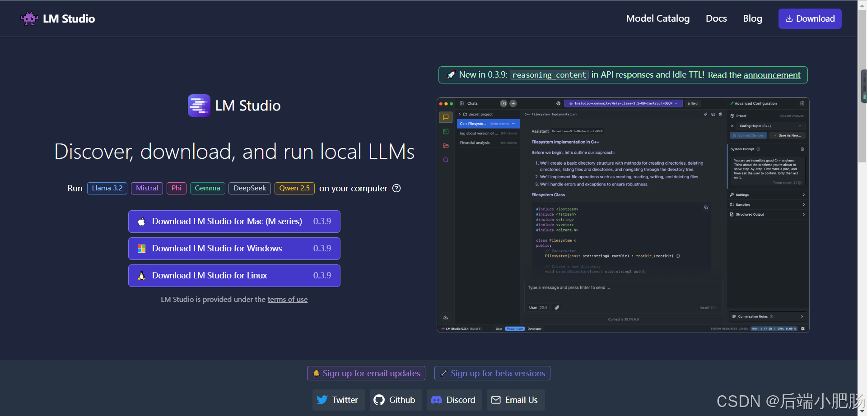This screenshot has width=867, height=416.
Task: Download LM Studio for Windows
Action: pos(234,249)
